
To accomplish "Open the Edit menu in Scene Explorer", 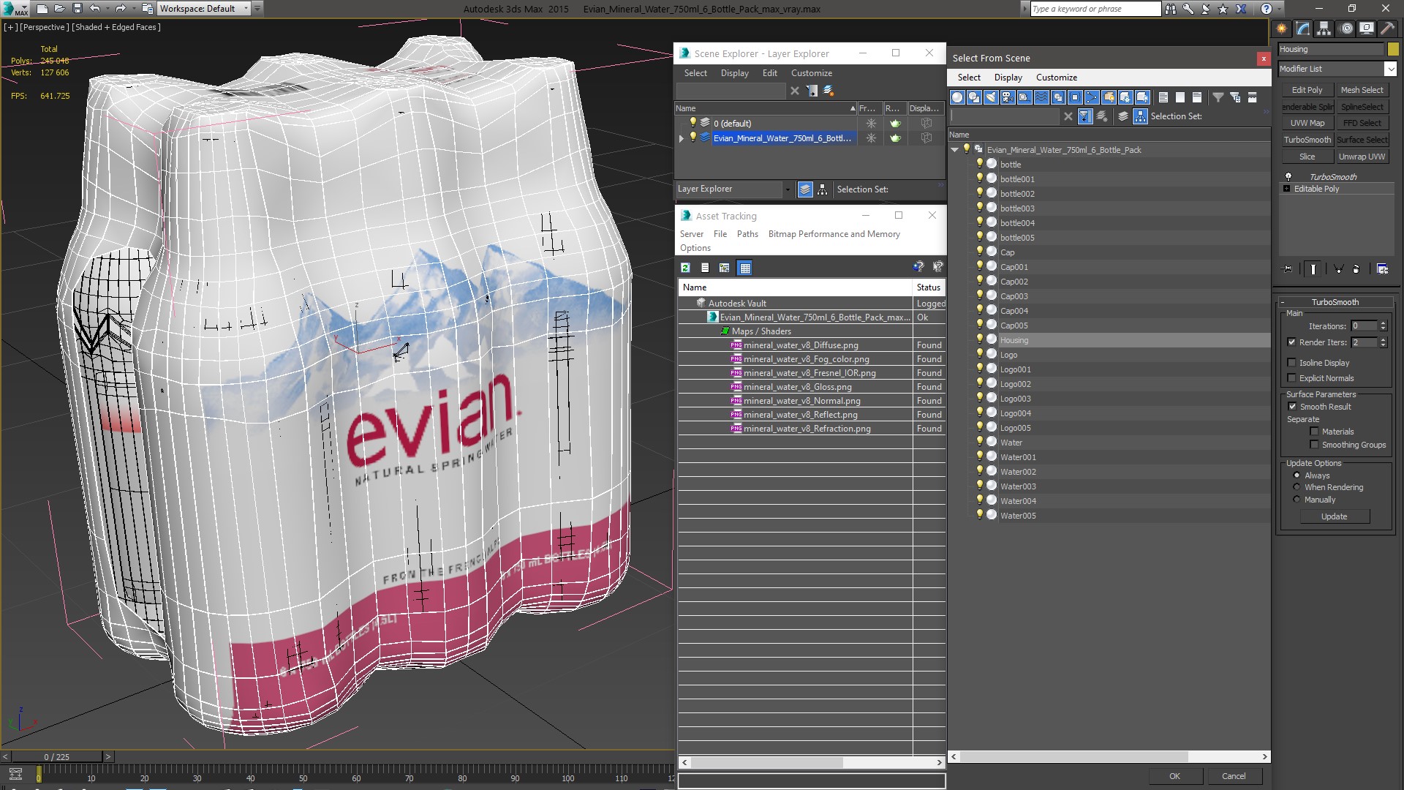I will click(x=769, y=73).
